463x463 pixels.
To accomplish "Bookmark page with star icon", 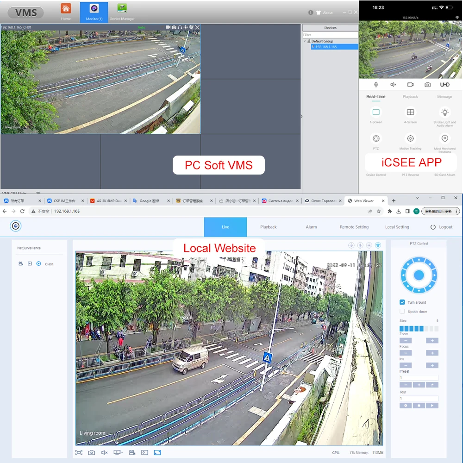I will (x=379, y=211).
